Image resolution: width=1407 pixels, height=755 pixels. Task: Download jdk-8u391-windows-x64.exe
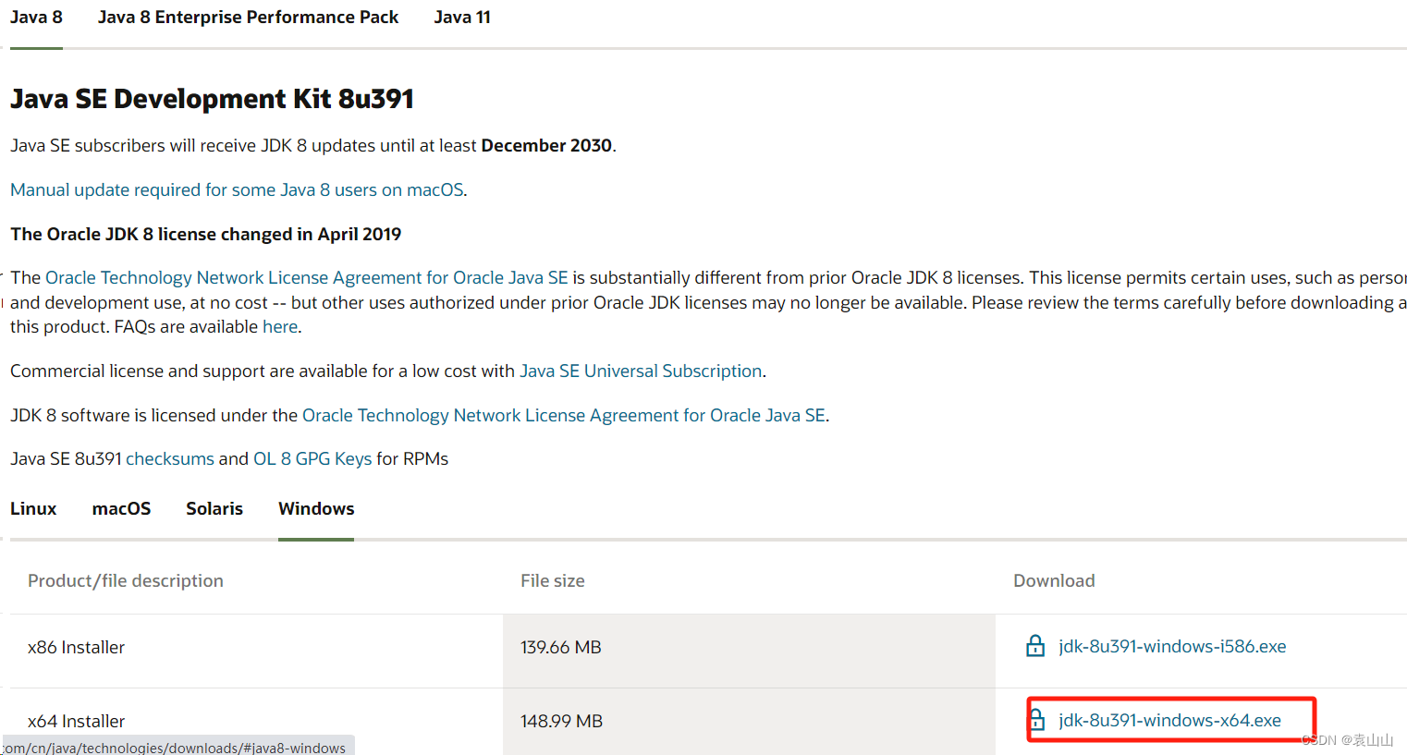[x=1170, y=720]
